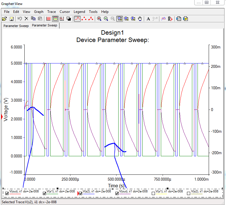This screenshot has width=226, height=205.
Task: Click the green V(s1) dc=-2e-008 legend line
Action: (x=52, y=194)
